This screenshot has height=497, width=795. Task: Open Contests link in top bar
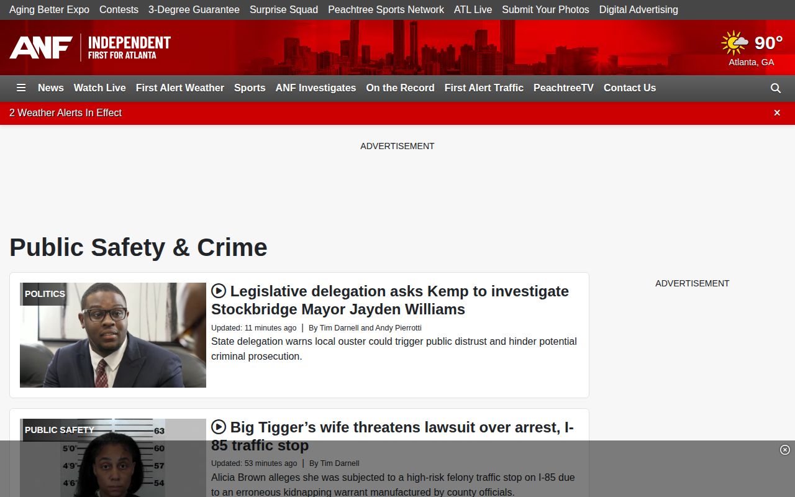tap(119, 10)
